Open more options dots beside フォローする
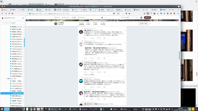Image resolution: width=198 pixels, height=111 pixels. (150, 23)
